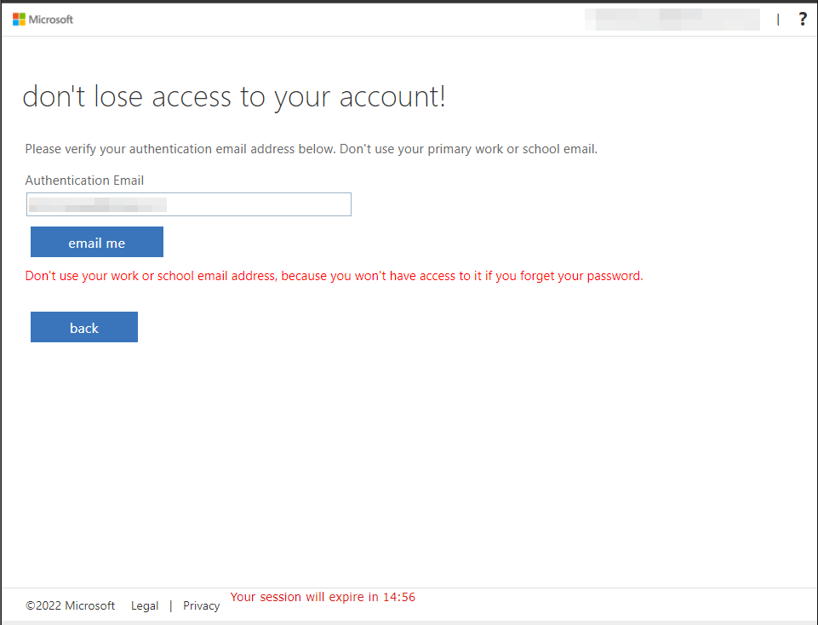The width and height of the screenshot is (818, 625).
Task: Click the red work or school email warning
Action: click(334, 276)
